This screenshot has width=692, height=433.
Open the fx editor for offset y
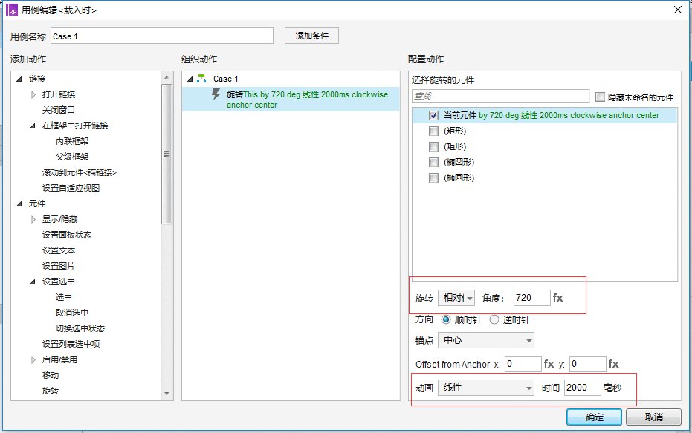point(613,364)
